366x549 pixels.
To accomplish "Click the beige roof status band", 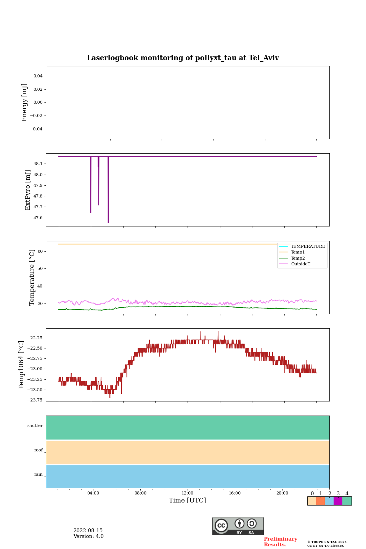I will tap(188, 452).
